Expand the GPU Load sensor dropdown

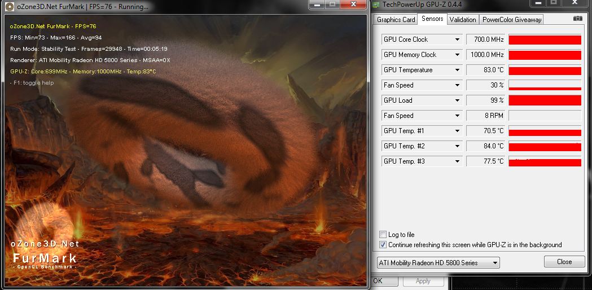click(457, 100)
